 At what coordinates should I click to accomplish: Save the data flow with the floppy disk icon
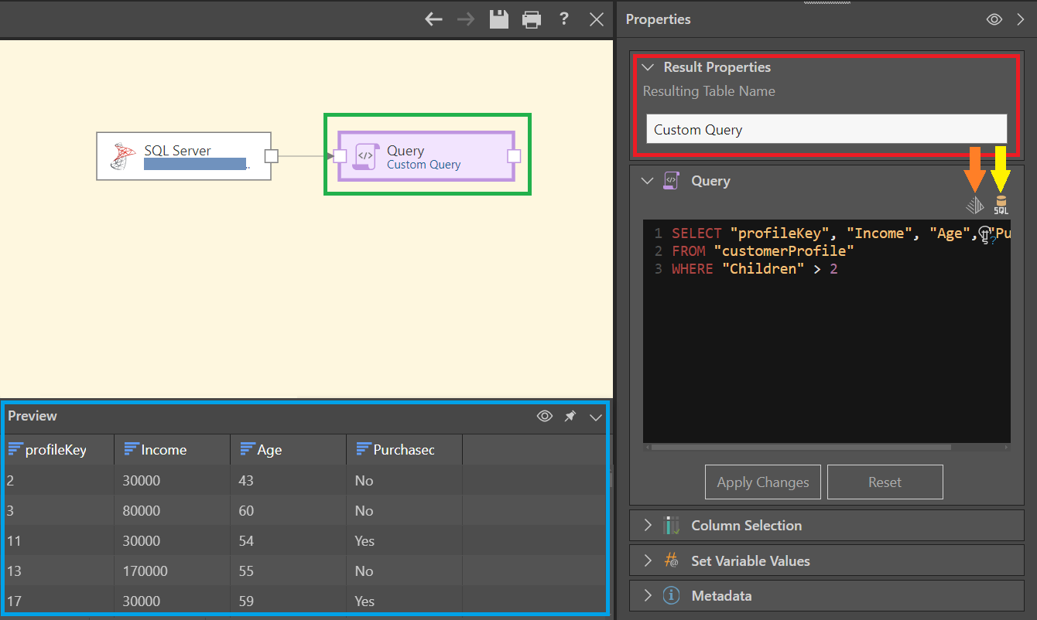pos(499,19)
